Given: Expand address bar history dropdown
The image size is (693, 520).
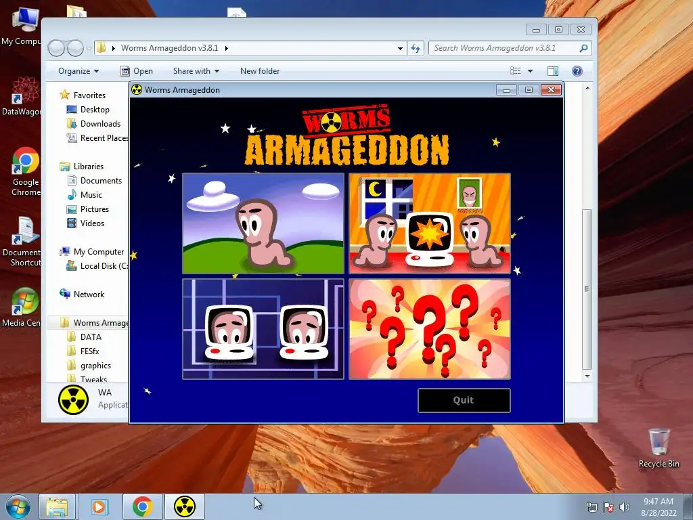Looking at the screenshot, I should (x=400, y=48).
